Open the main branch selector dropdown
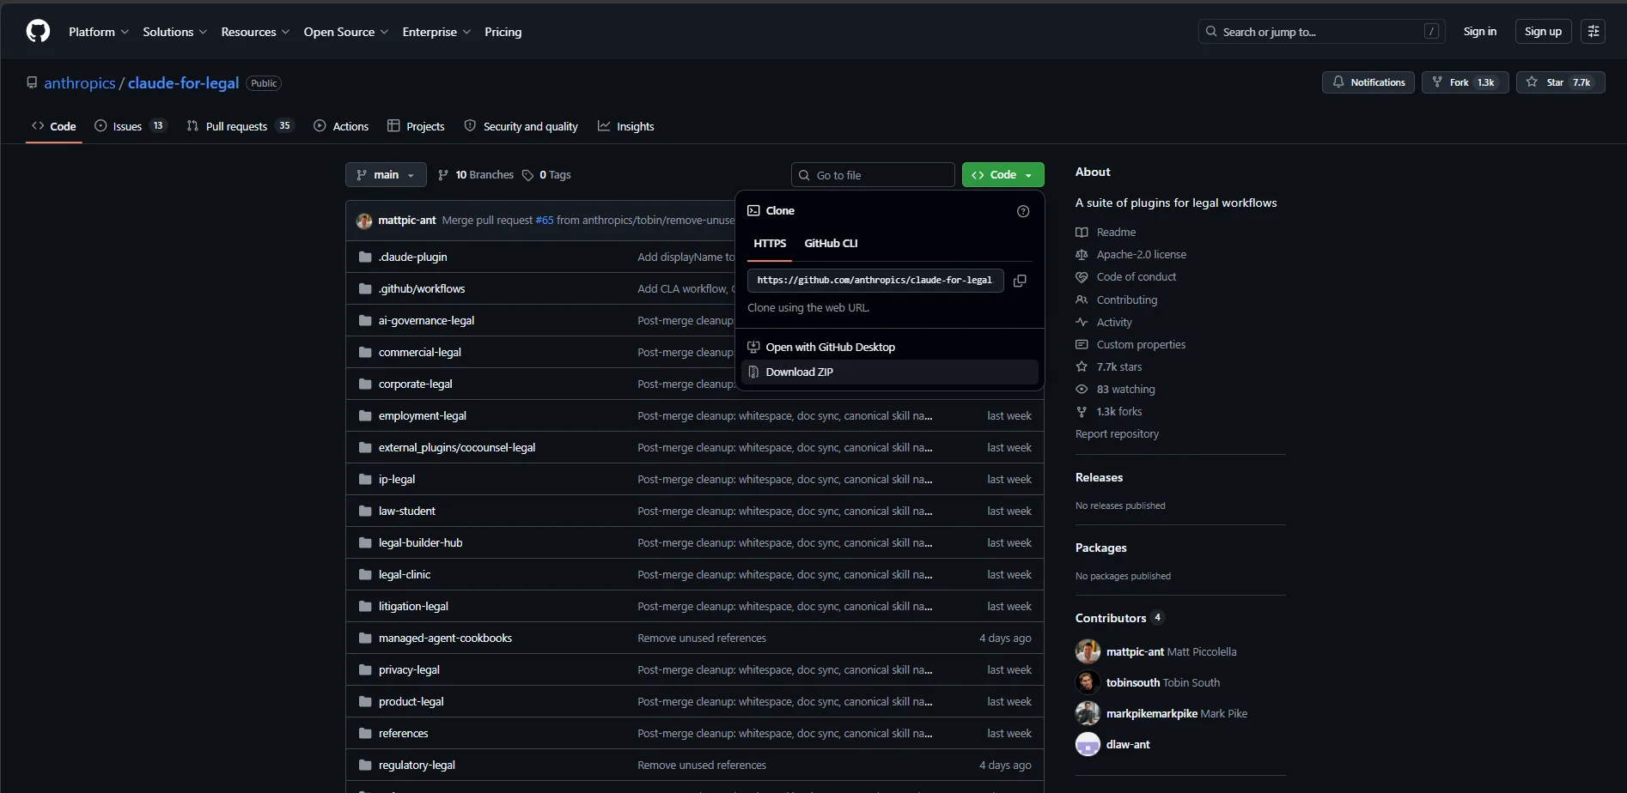The image size is (1627, 793). [386, 175]
